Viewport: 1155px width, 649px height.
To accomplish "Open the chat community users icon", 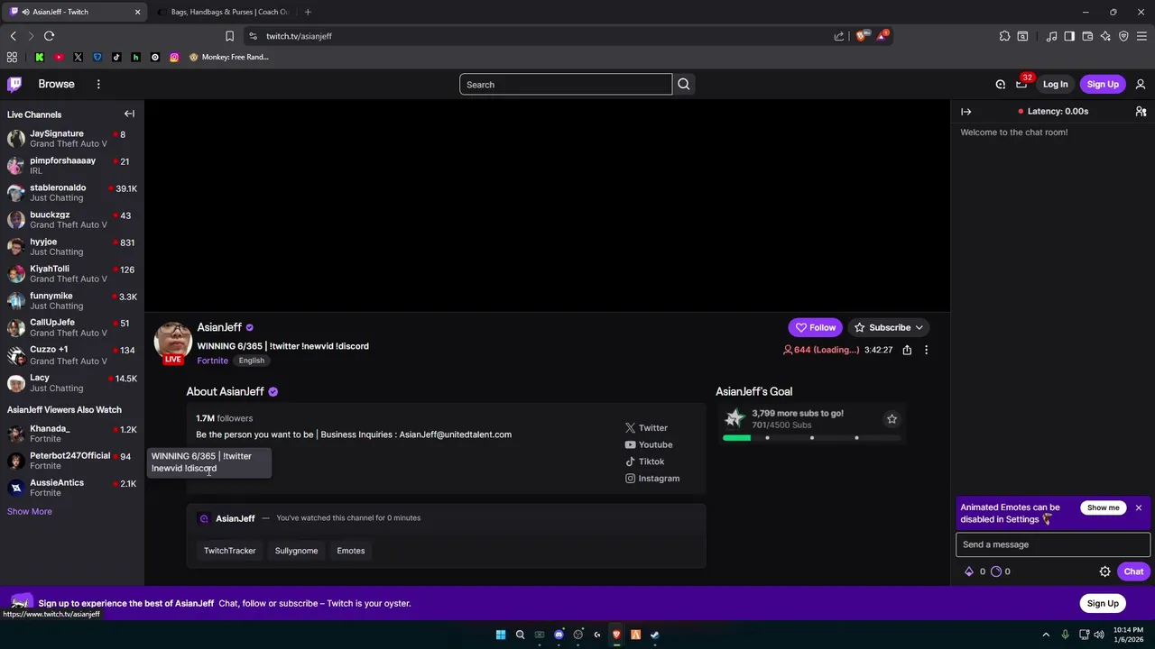I will [1141, 112].
